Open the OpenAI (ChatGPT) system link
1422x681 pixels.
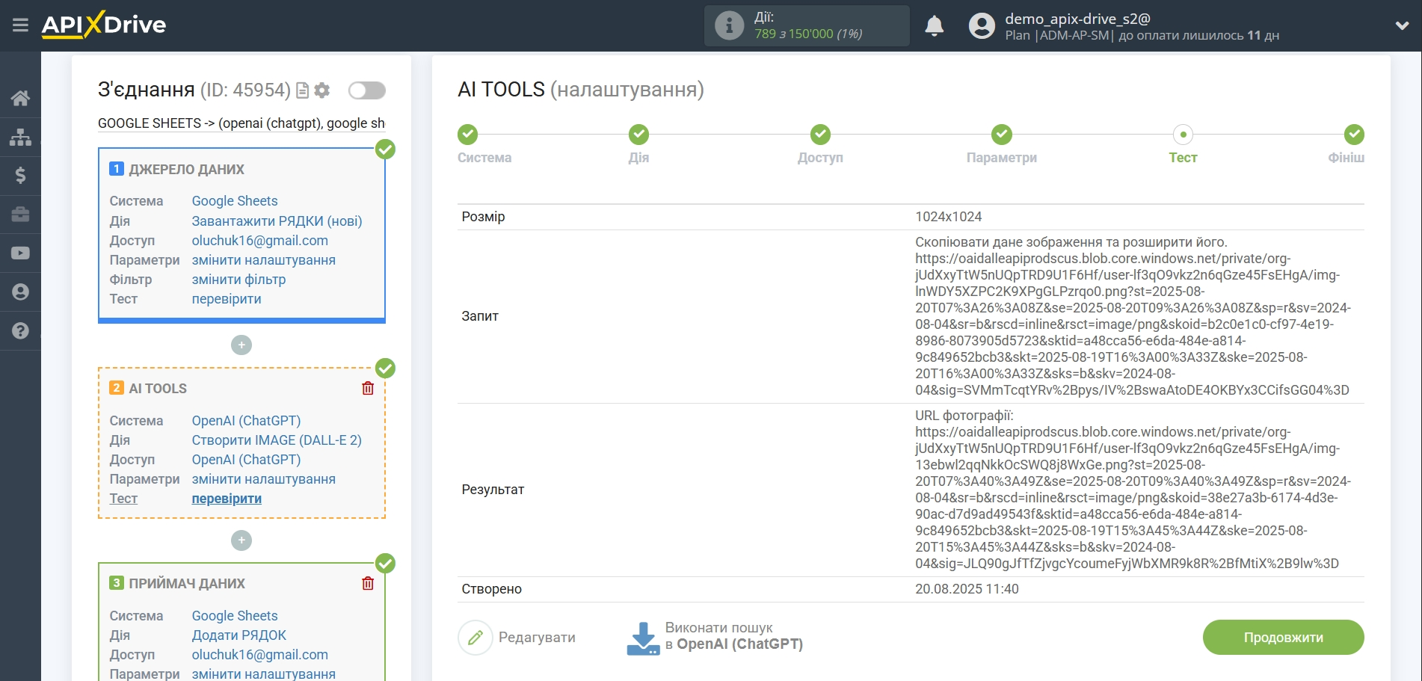246,421
